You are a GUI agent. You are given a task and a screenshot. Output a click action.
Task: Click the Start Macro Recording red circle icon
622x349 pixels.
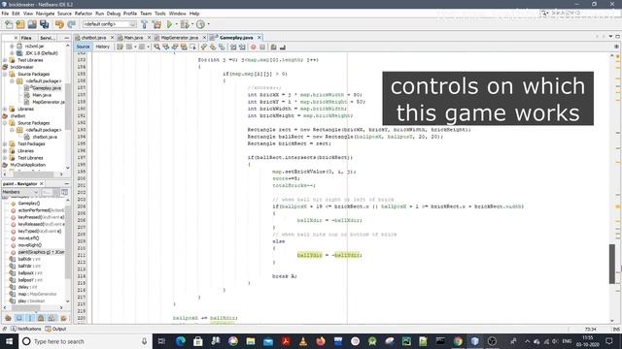click(x=253, y=48)
